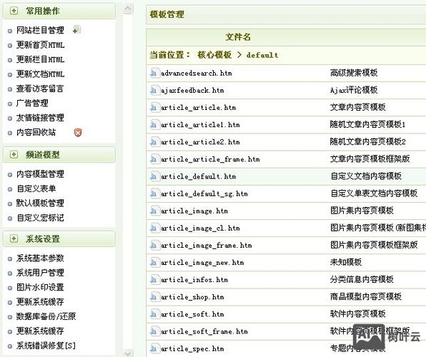Open file ajaxfeedback.htm
Image resolution: width=426 pixels, height=357 pixels.
pos(192,91)
